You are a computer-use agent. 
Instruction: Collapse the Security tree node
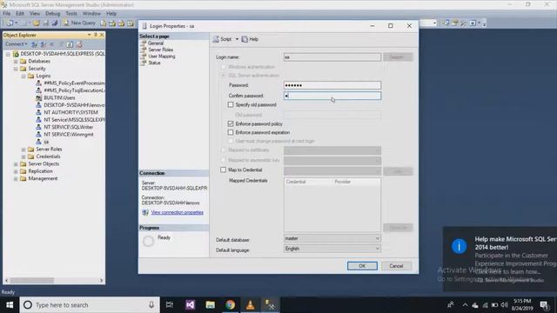click(16, 69)
